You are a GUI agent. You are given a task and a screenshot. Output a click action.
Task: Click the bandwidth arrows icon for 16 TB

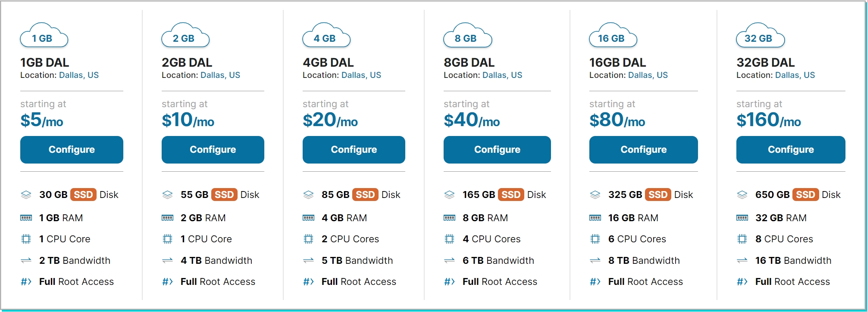click(742, 261)
